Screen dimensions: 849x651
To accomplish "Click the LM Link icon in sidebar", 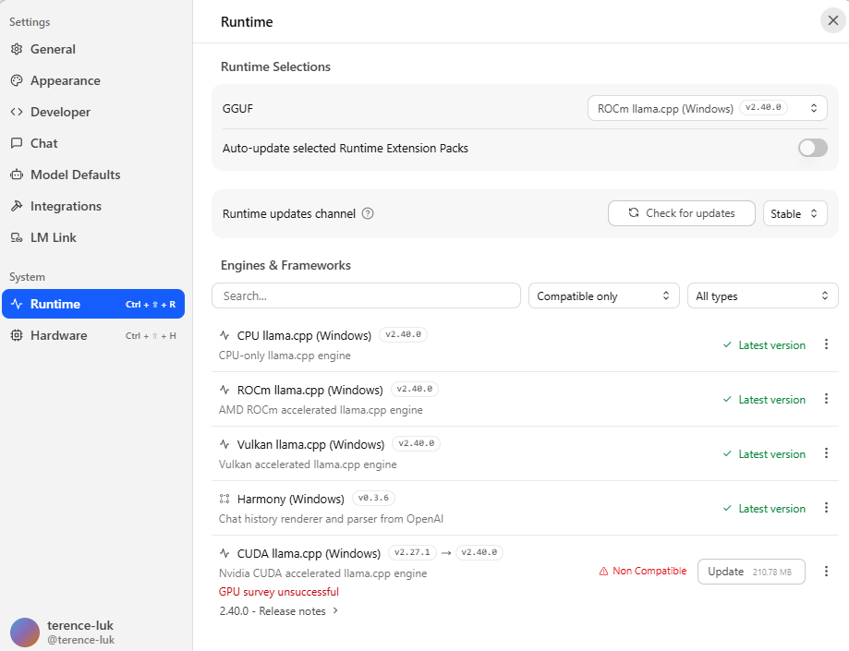I will point(17,237).
